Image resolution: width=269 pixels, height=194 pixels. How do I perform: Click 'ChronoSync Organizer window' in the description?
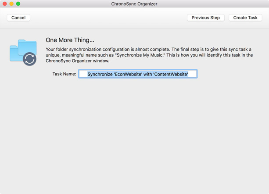77,61
